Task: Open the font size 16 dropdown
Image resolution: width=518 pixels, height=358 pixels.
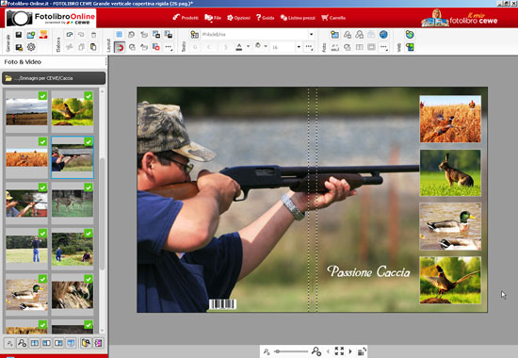Action: tap(299, 47)
